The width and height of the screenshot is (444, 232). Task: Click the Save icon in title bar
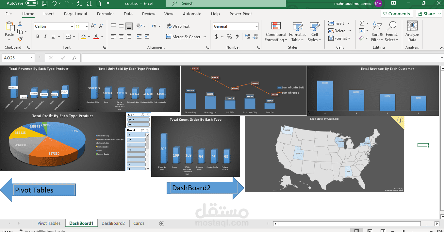pos(45,4)
